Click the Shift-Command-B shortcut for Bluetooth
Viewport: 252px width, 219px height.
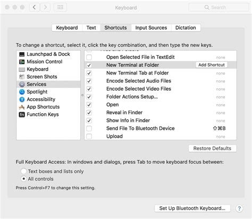pyautogui.click(x=219, y=128)
